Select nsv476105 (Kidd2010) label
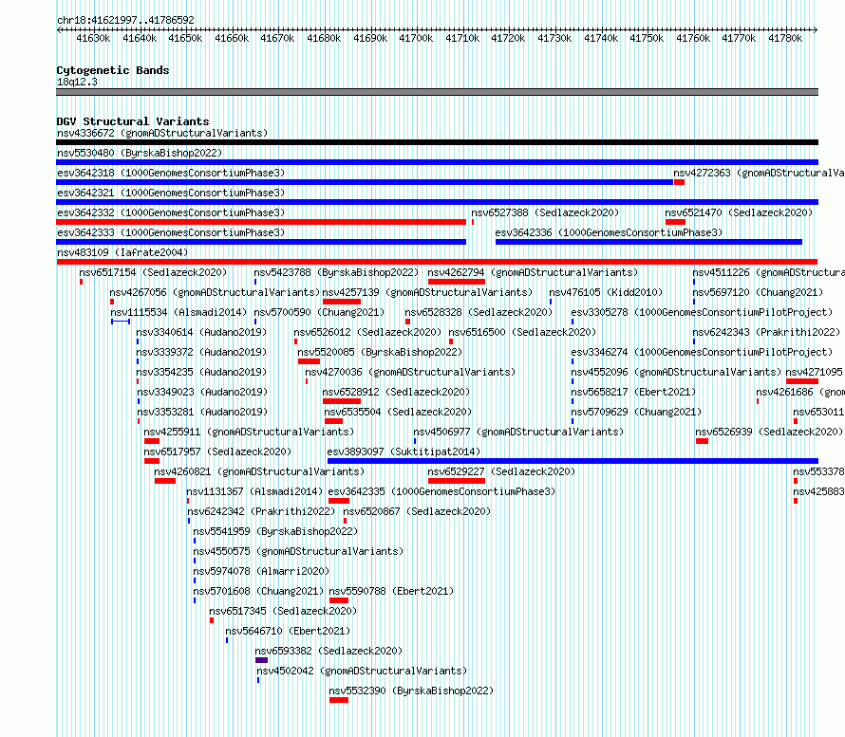 click(606, 292)
